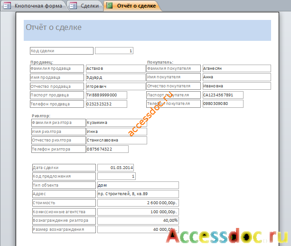Click the Фамилия продавца label
This screenshot has height=246, width=291.
pyautogui.click(x=57, y=68)
